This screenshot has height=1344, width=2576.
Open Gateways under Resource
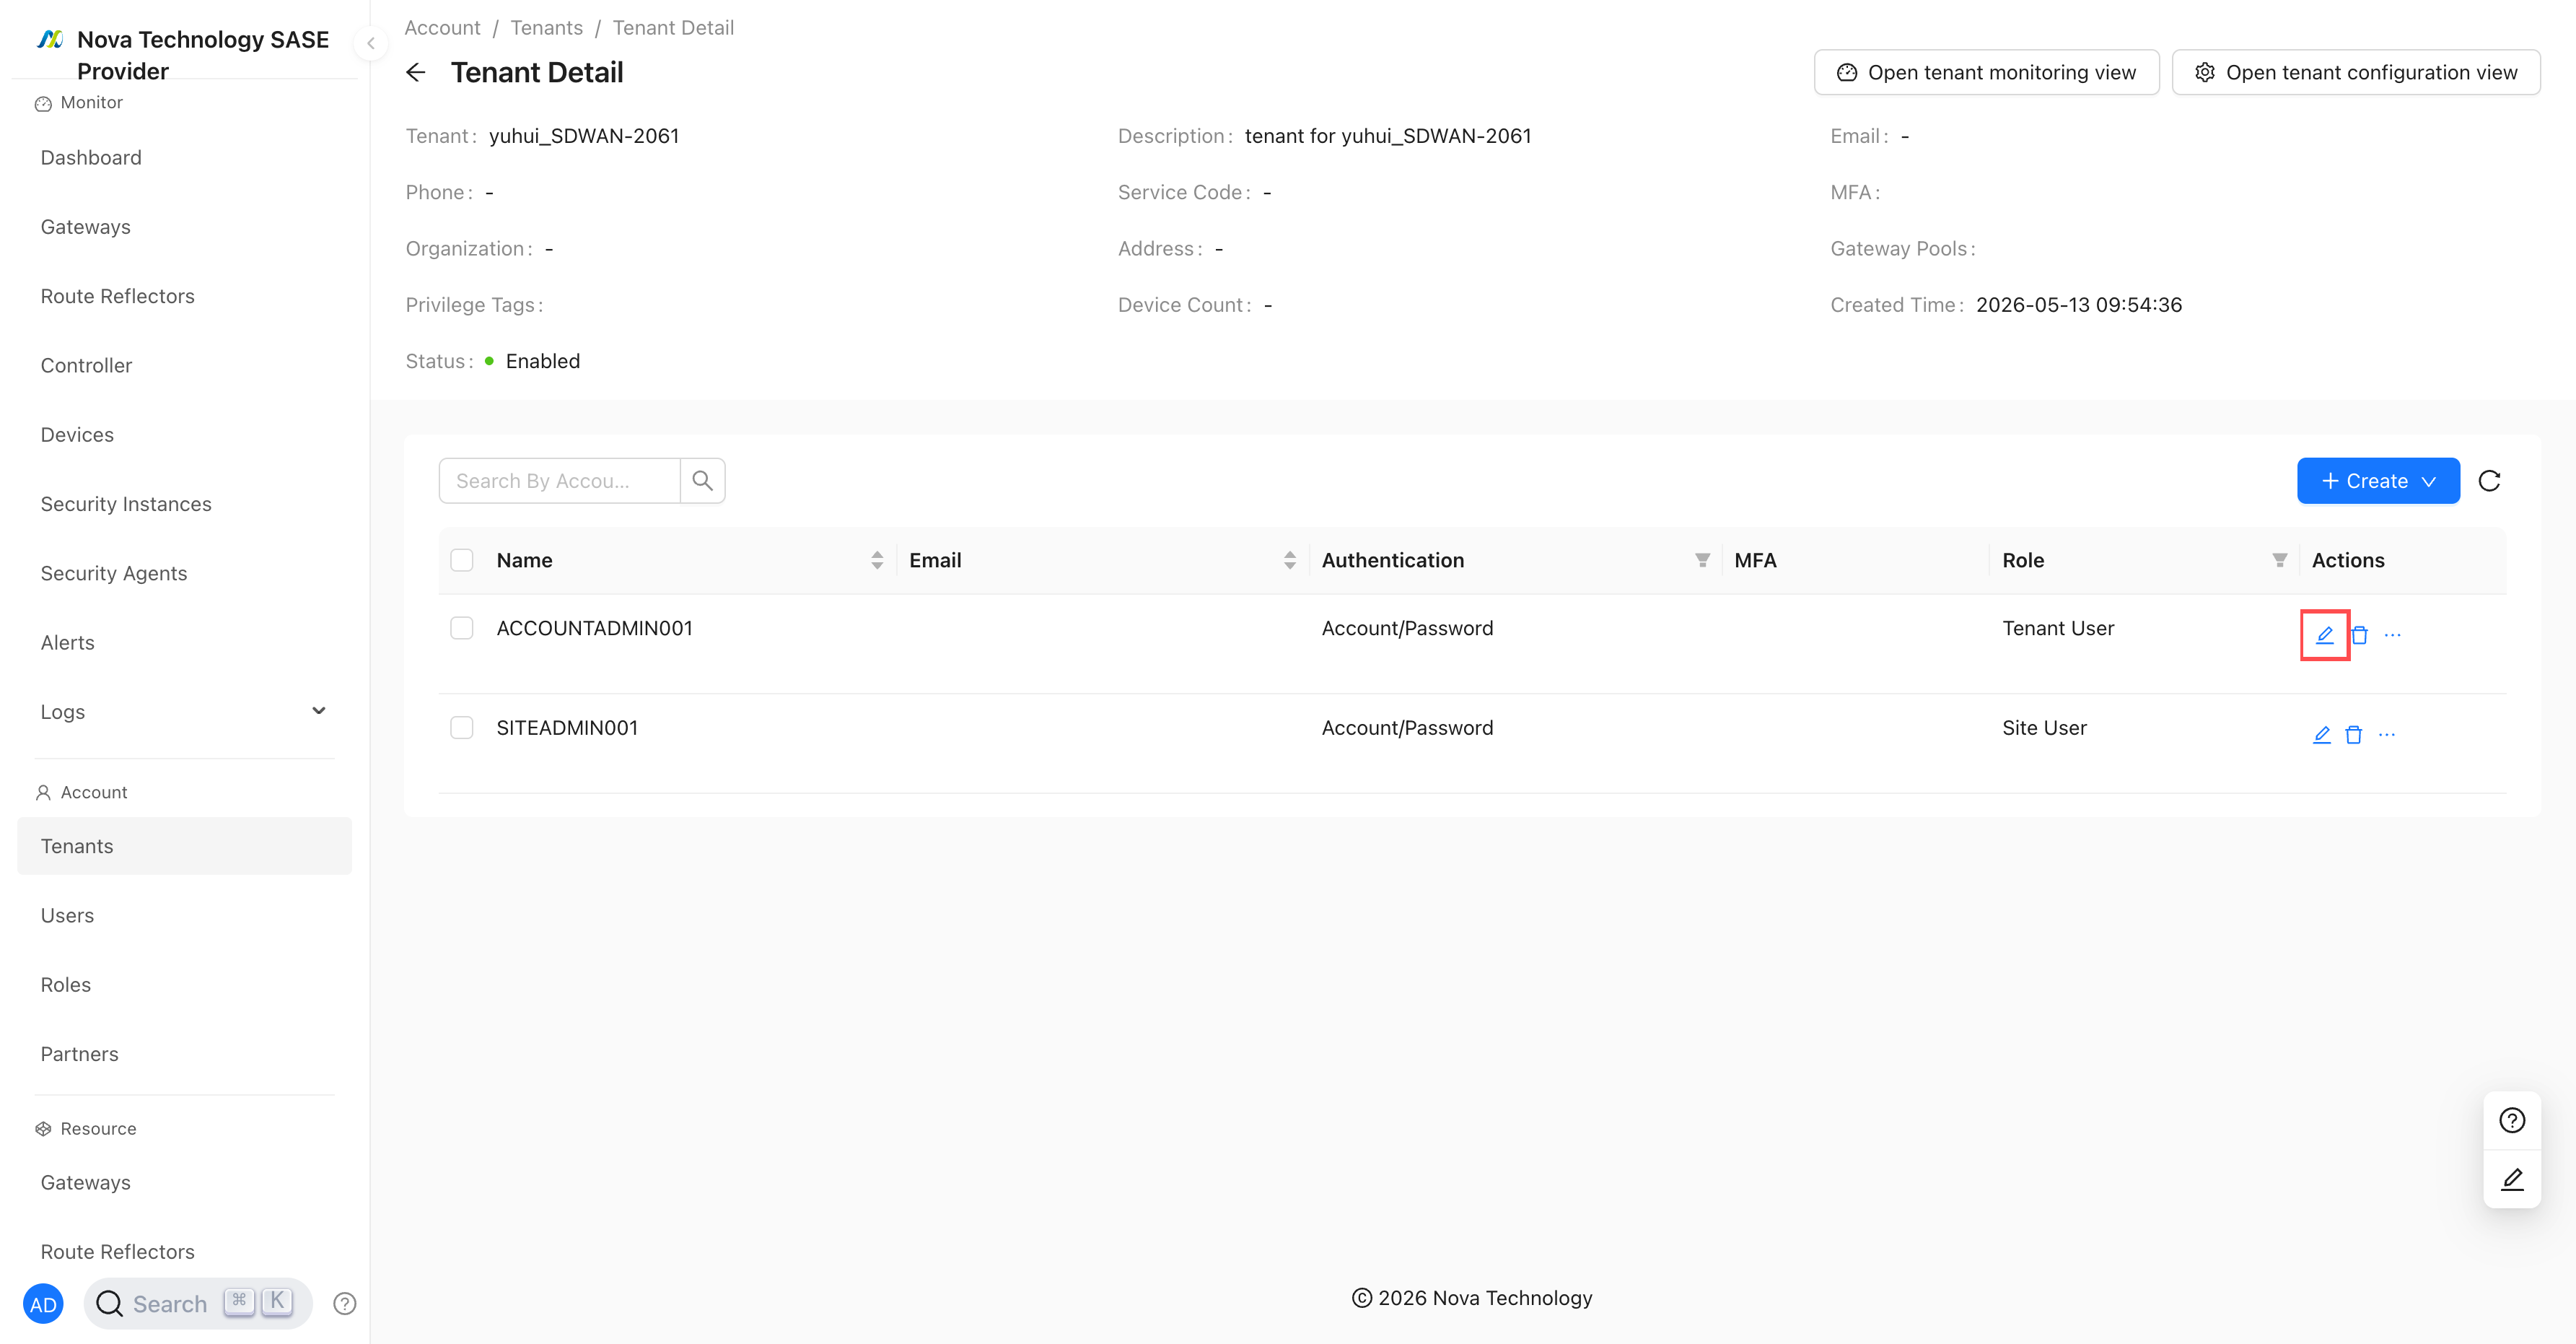click(x=184, y=1183)
